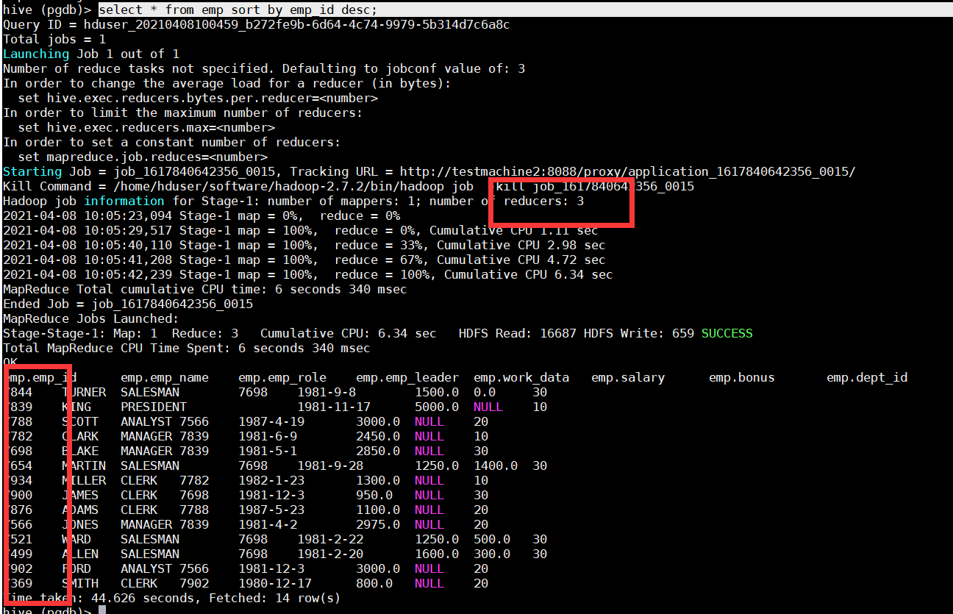Click bonus 500.0 in WARD row

492,539
